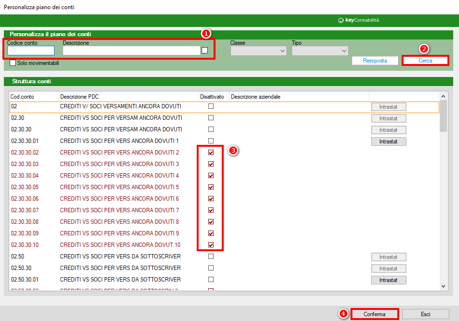Check Disattivato for account 02.30.30.01

pos(211,141)
